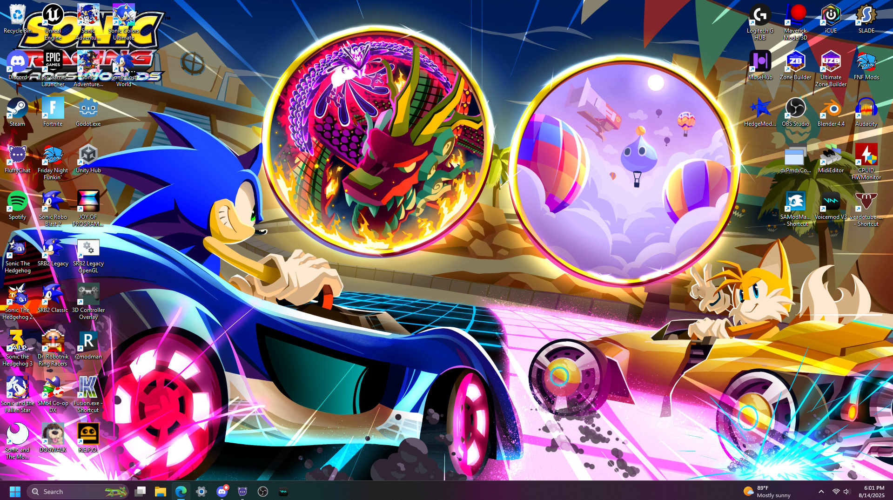Select the HedgeMod... desktop icon
This screenshot has width=893, height=500.
point(760,113)
